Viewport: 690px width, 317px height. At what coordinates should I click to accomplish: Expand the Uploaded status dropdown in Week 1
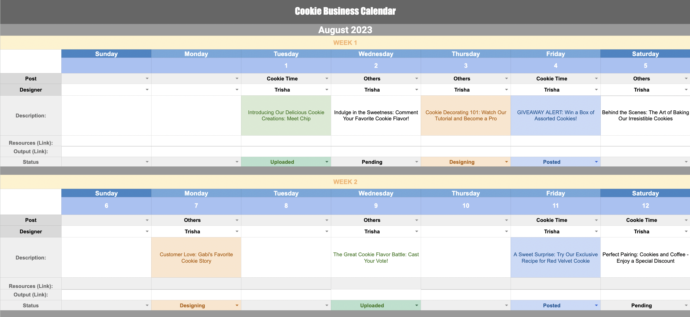point(327,162)
